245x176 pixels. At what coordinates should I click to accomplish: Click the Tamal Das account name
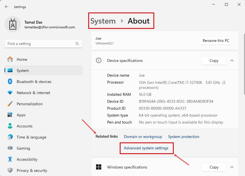33,22
